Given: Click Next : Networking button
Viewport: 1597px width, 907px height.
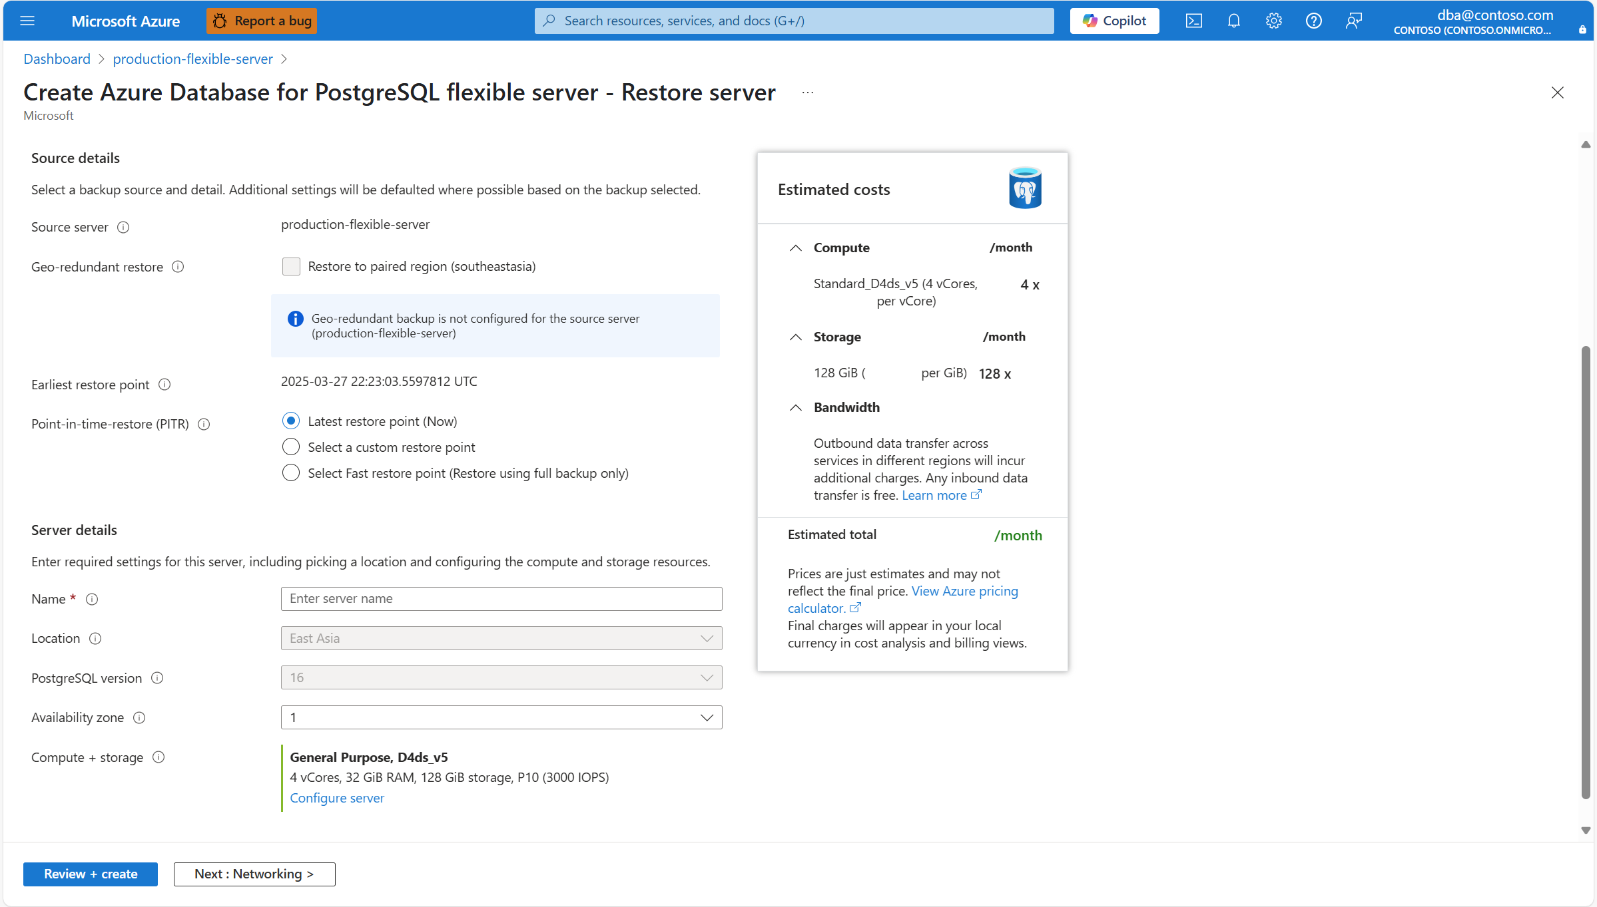Looking at the screenshot, I should pos(254,874).
